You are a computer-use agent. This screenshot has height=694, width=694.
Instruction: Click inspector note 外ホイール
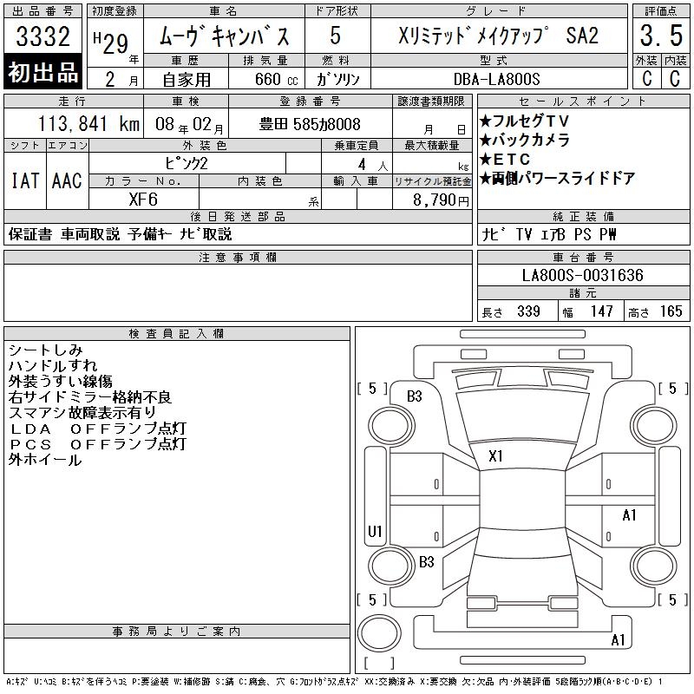tap(45, 460)
